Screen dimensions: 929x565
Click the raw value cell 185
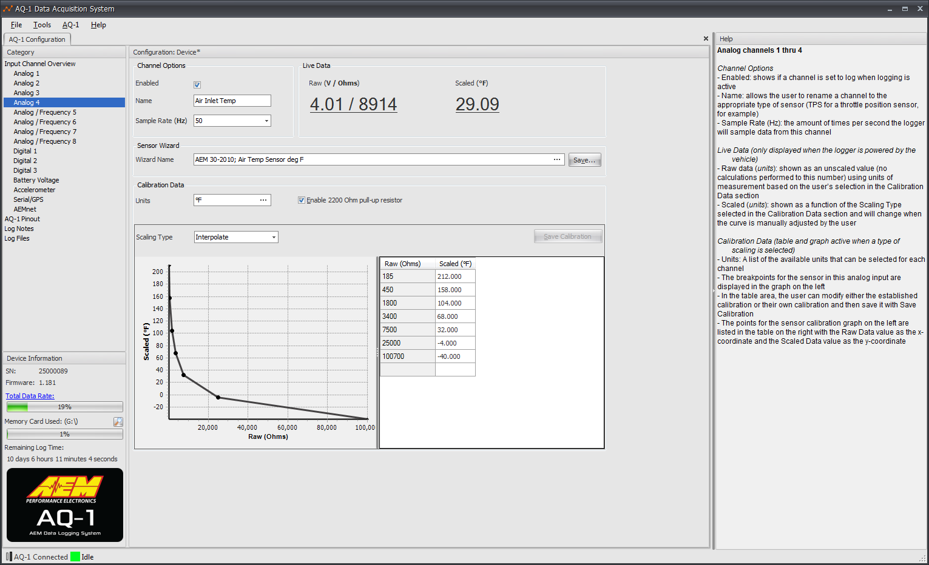pyautogui.click(x=408, y=276)
